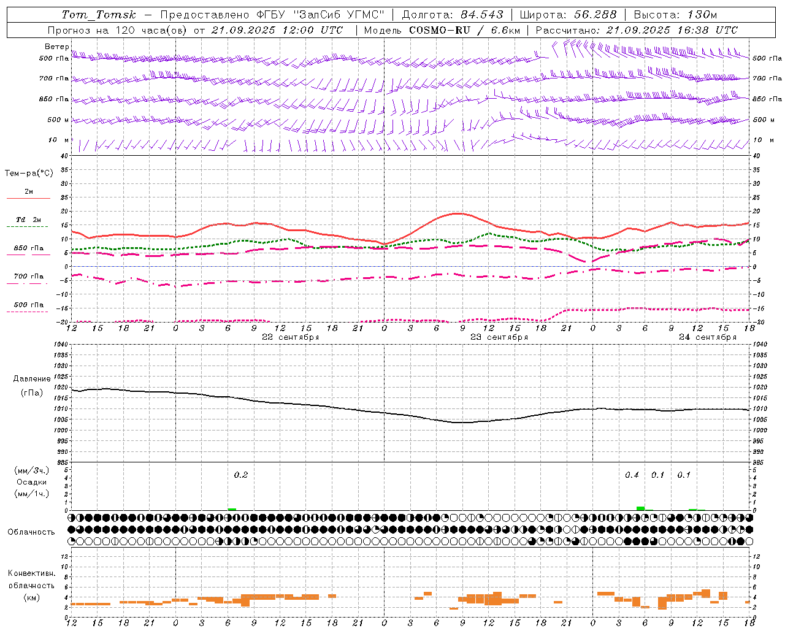
Task: Click the 2м temperature legend entry
Action: click(x=29, y=191)
